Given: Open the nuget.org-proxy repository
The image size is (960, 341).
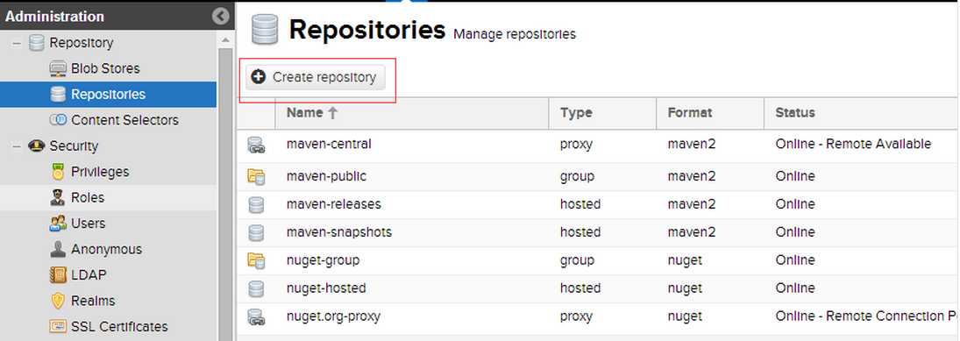Looking at the screenshot, I should pyautogui.click(x=334, y=317).
